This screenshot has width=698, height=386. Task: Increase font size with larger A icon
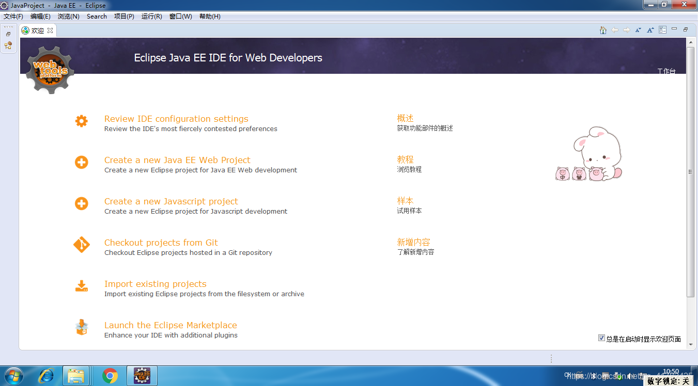650,30
